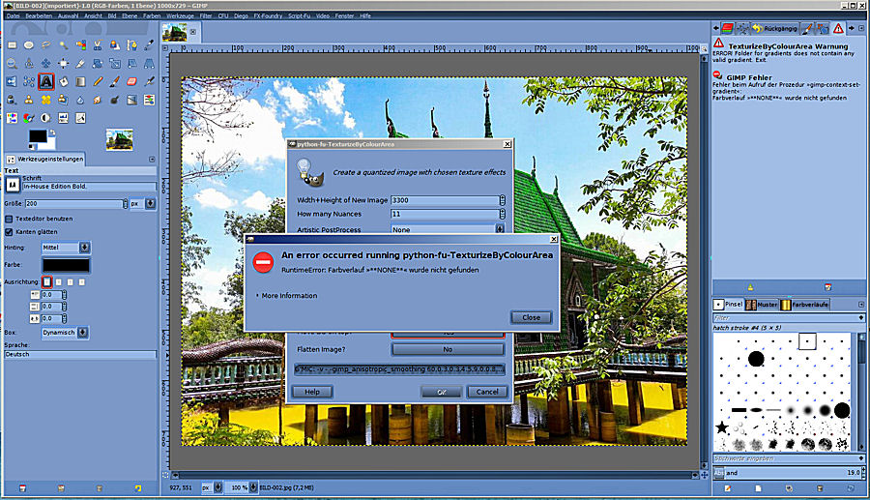Click 'Cancel' in the TexturizeByColourArea dialog
This screenshot has width=870, height=500.
tap(487, 392)
